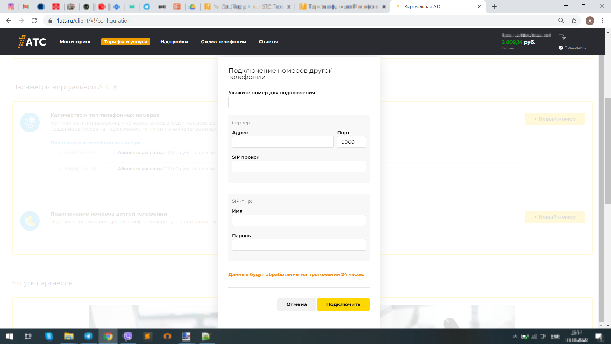Bookmark page with star icon

click(574, 21)
